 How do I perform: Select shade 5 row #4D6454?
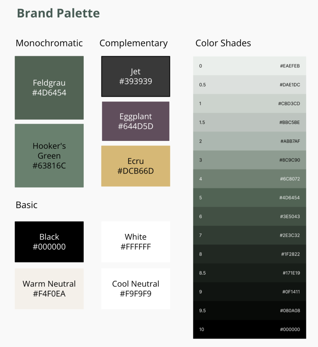click(250, 198)
